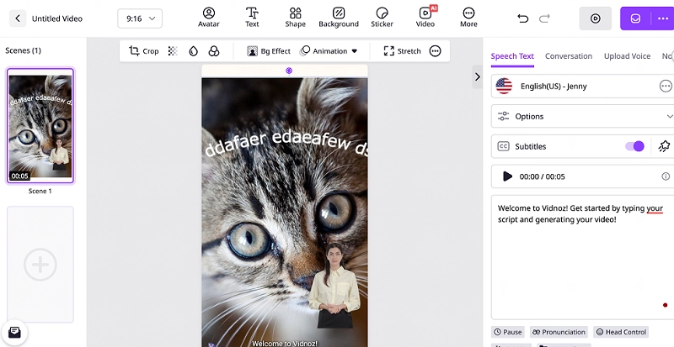Open the Text tool
The image size is (674, 347).
click(252, 18)
